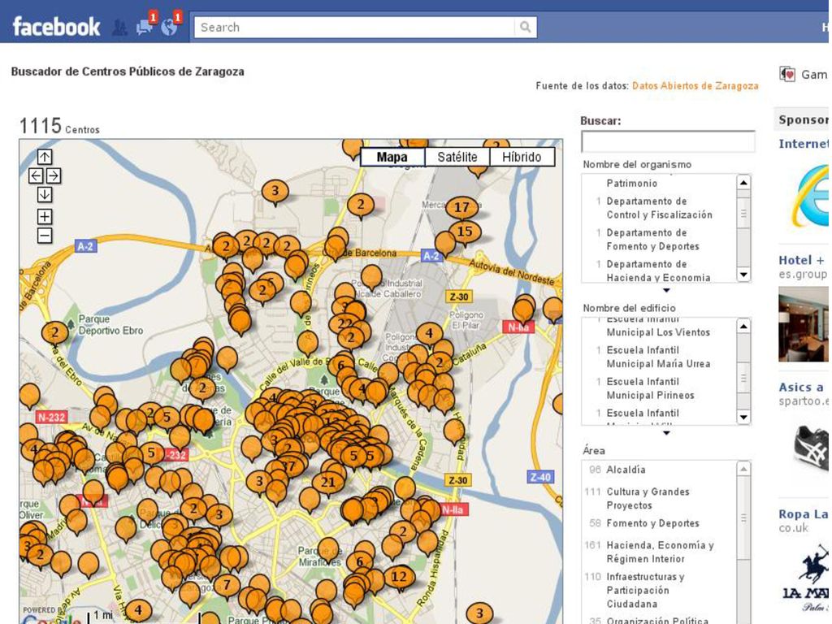The width and height of the screenshot is (832, 624).
Task: Pan the map down arrow
Action: (45, 195)
